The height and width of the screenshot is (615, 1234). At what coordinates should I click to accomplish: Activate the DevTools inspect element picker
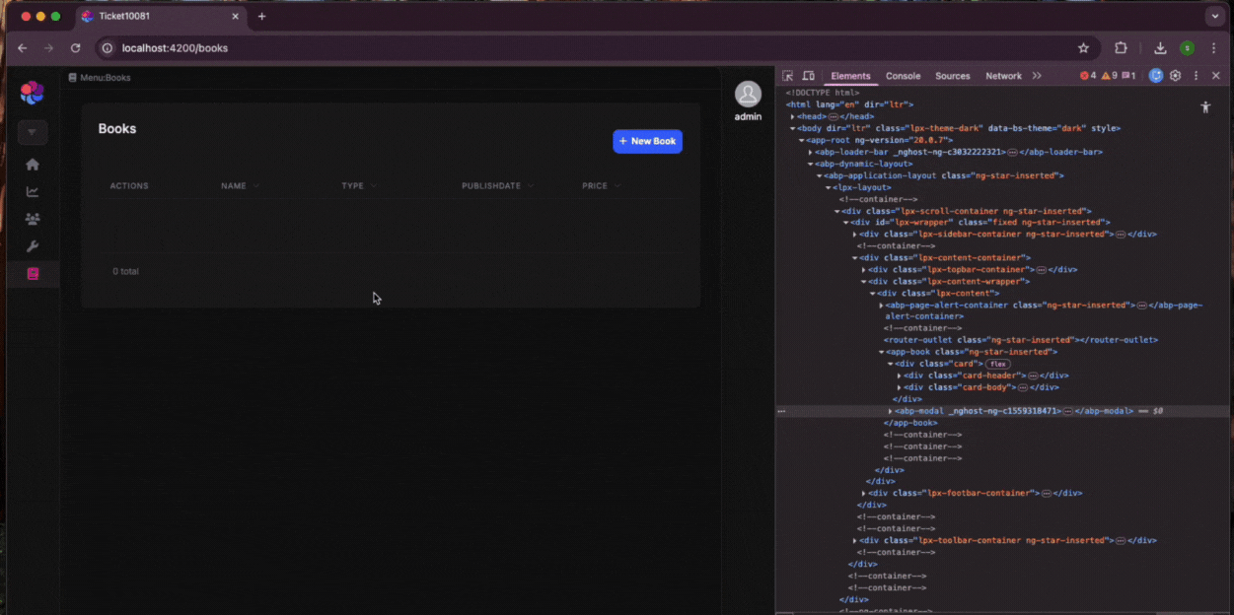(x=788, y=76)
